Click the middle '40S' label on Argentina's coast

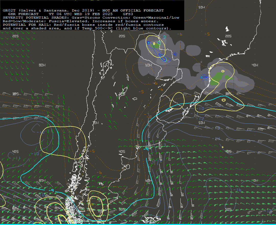(122, 152)
